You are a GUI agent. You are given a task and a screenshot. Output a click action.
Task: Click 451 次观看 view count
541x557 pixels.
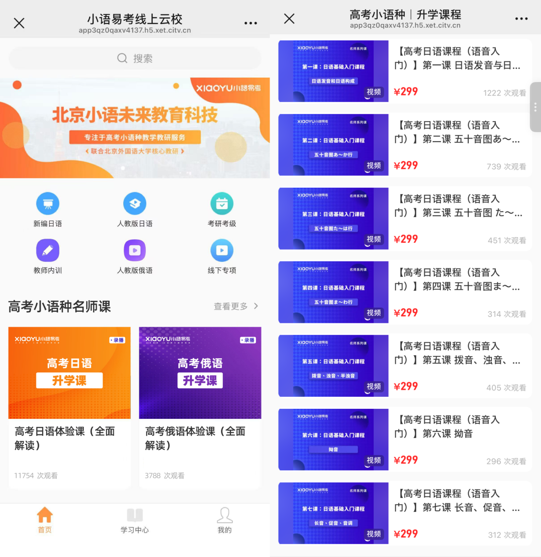[507, 241]
